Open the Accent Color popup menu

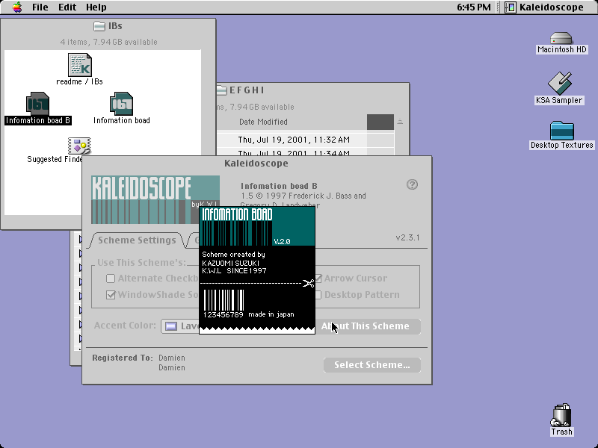(180, 326)
